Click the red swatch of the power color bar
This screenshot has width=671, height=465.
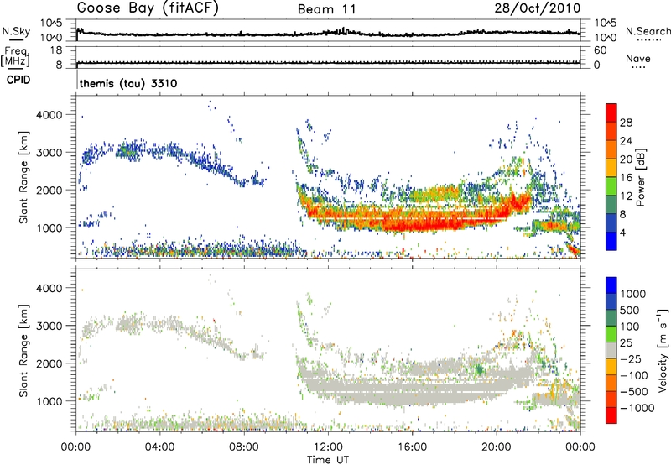[x=611, y=112]
